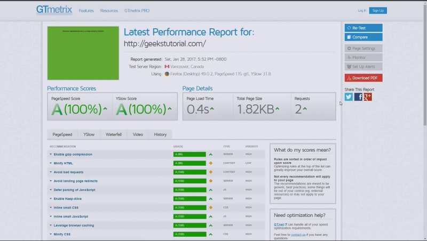Click green arrow icon for Enable Keep-Alive

pyautogui.click(x=210, y=199)
